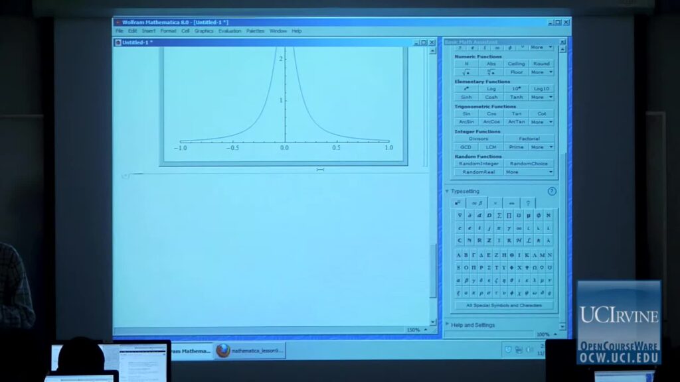Open the Evaluation menu
680x382 pixels.
pyautogui.click(x=229, y=31)
